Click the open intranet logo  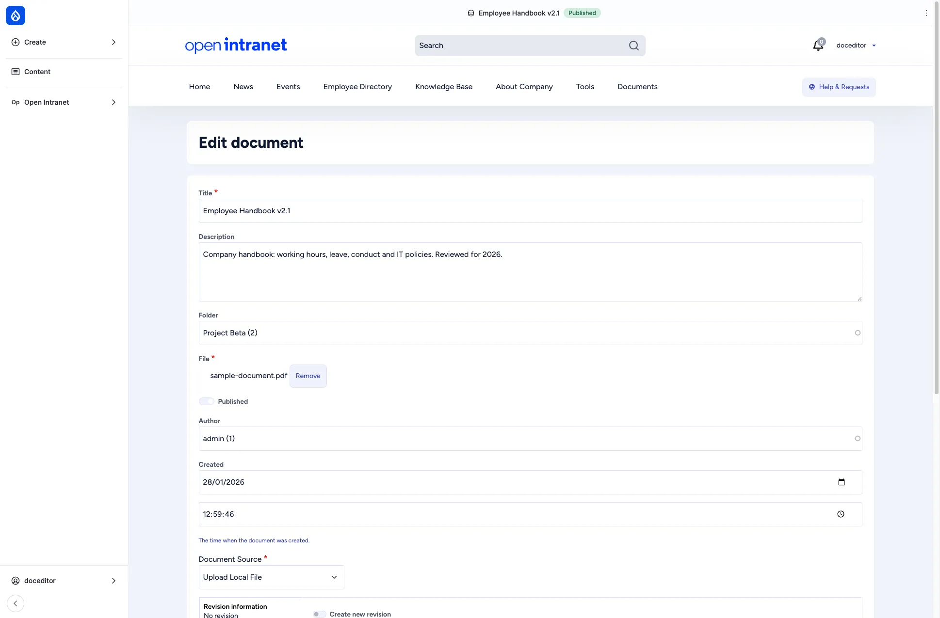(x=236, y=45)
